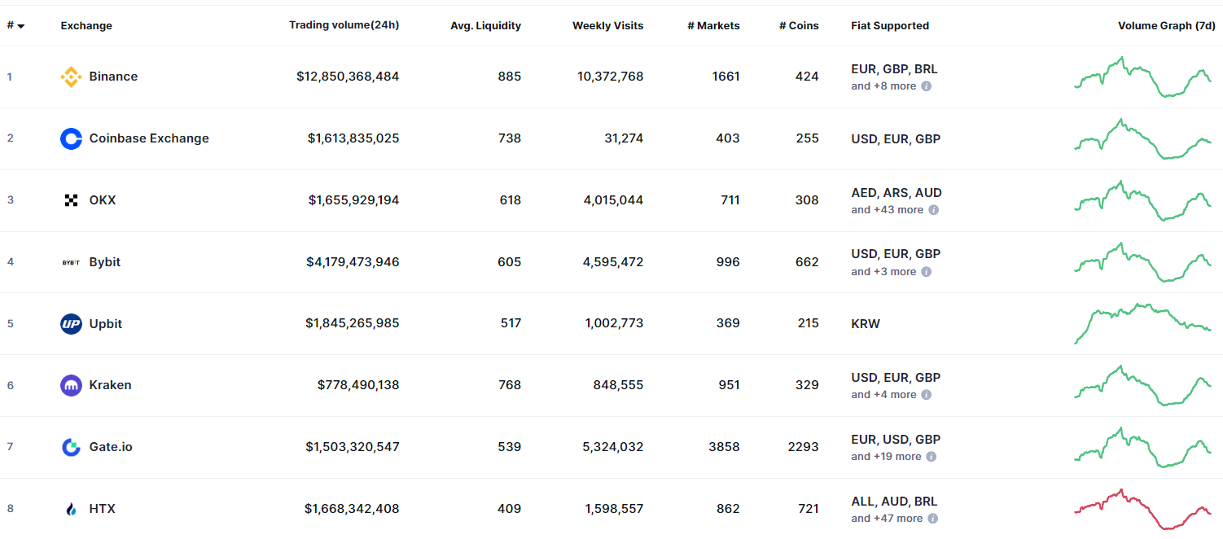Sort by Trading volume(24h) header
This screenshot has width=1223, height=539.
pos(344,25)
